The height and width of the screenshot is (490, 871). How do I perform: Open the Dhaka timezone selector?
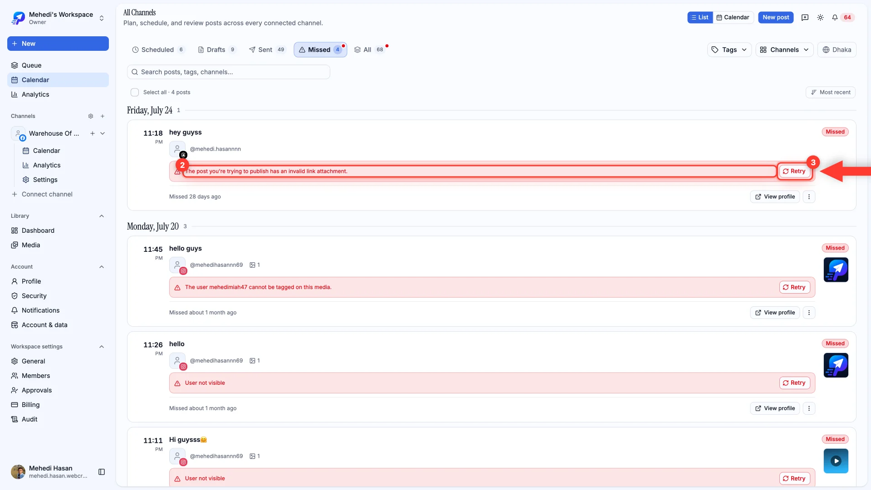point(837,49)
